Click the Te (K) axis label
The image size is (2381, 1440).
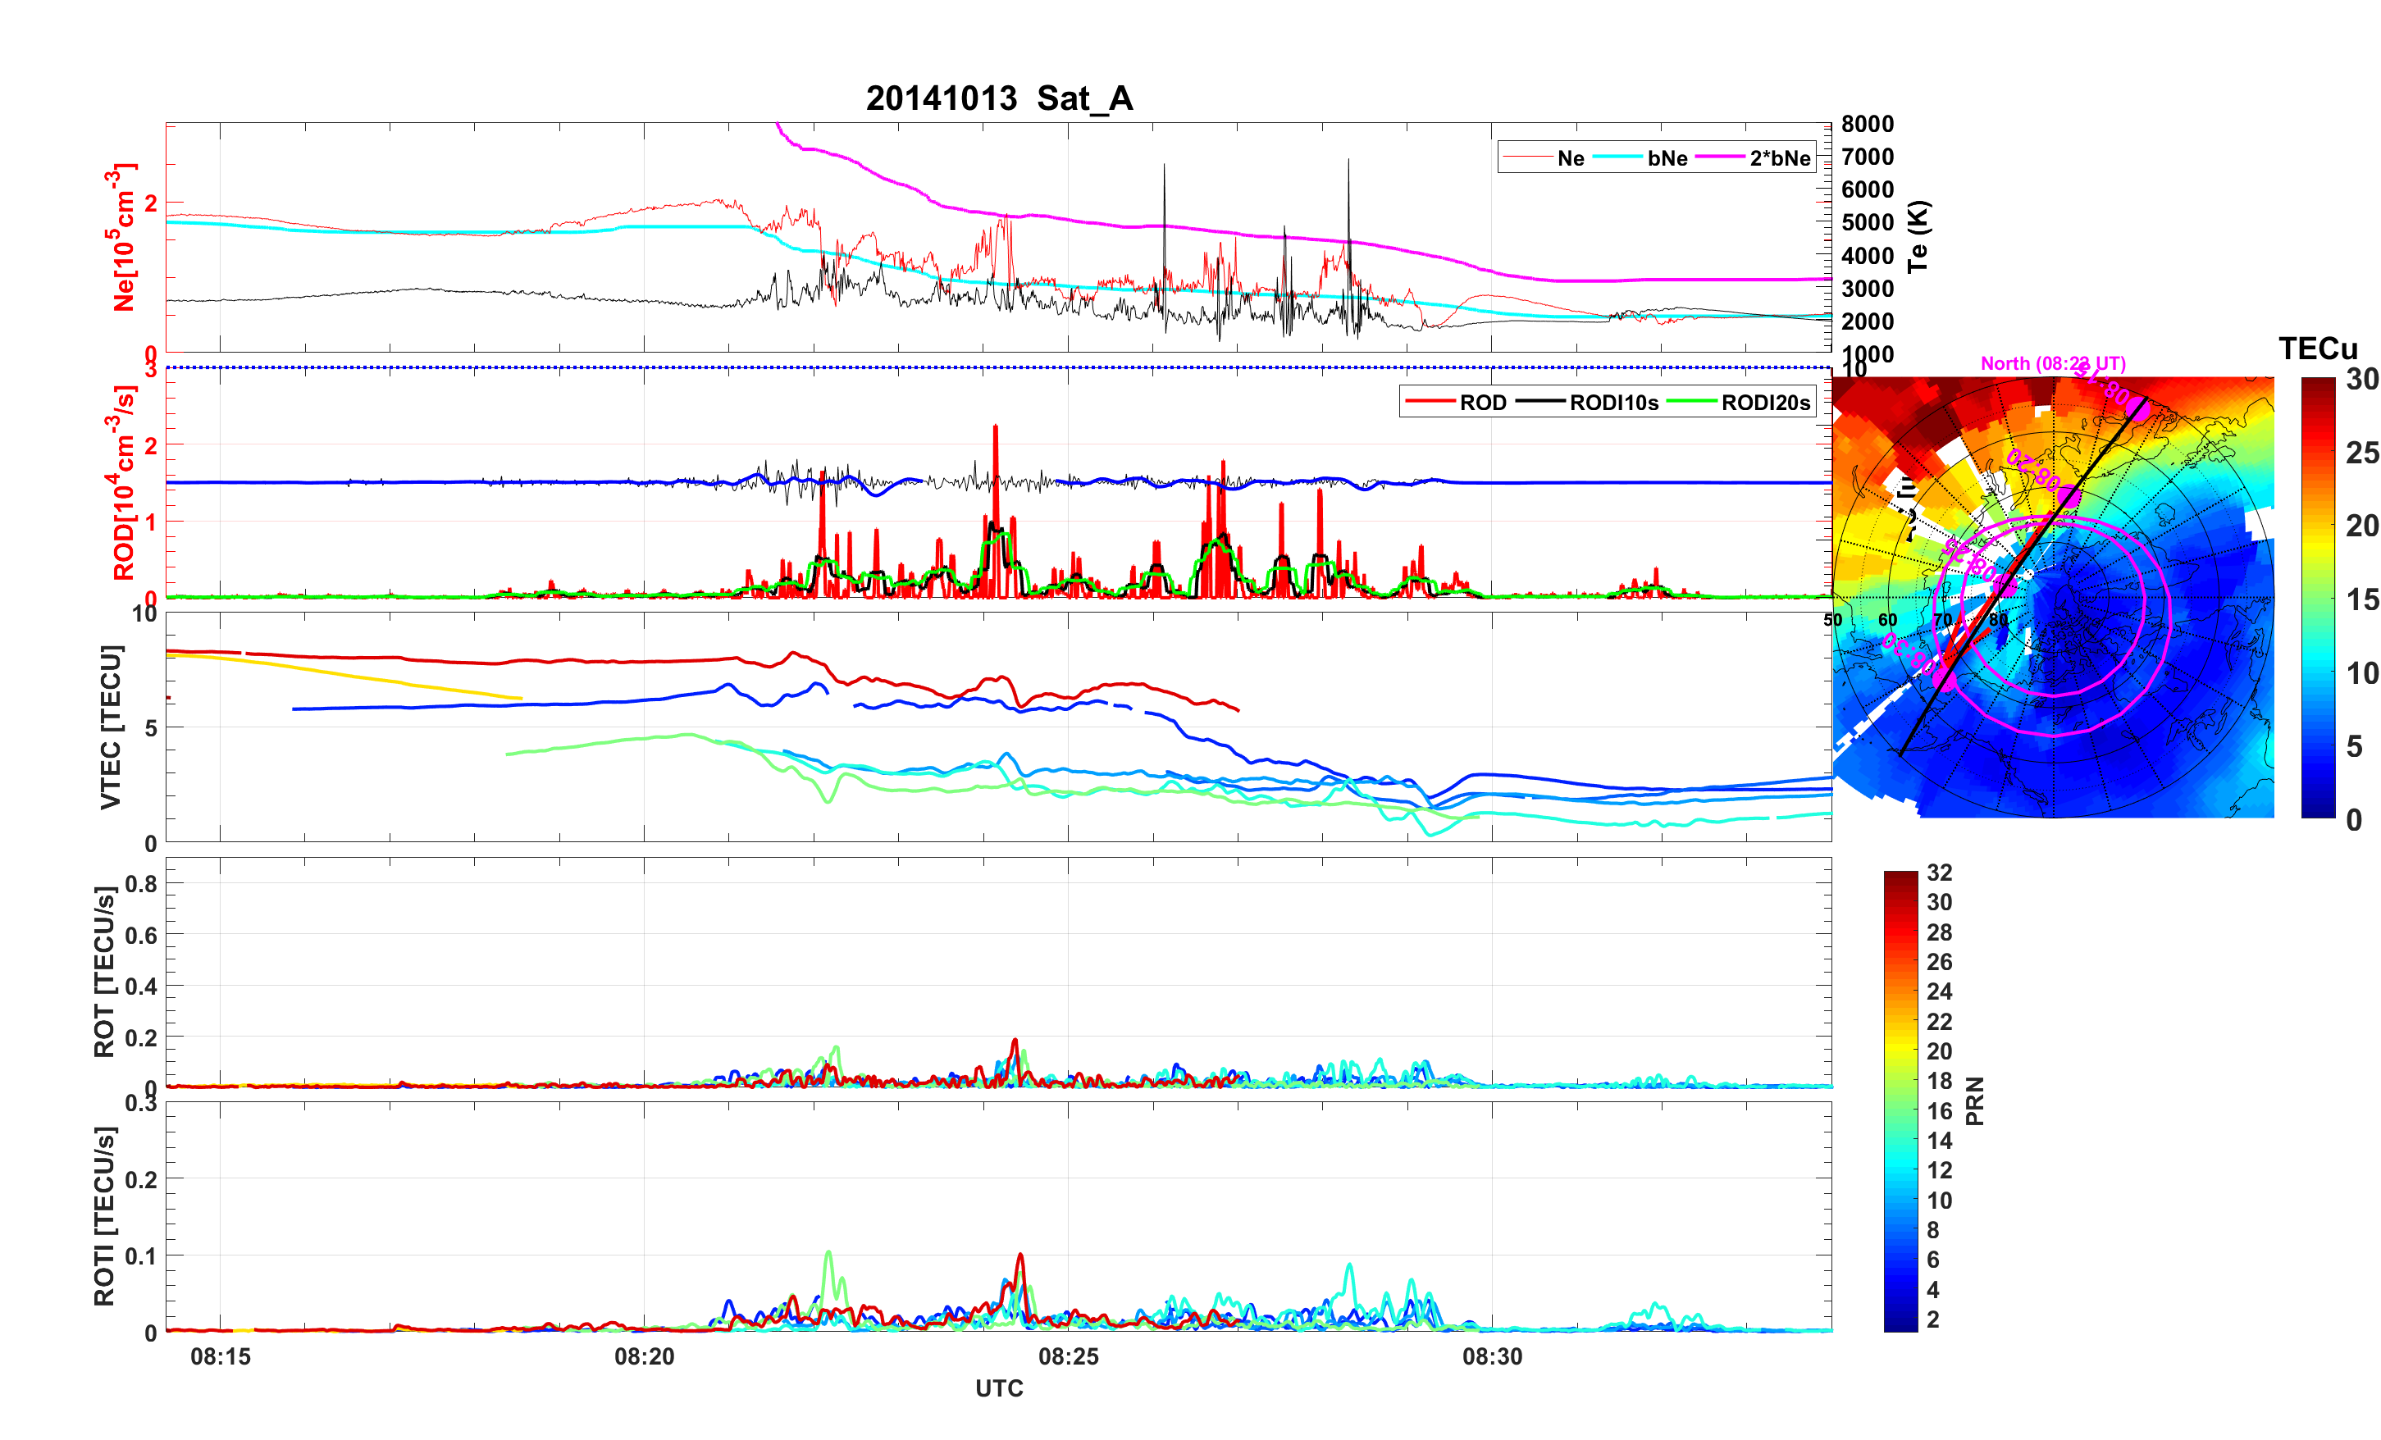click(1918, 237)
